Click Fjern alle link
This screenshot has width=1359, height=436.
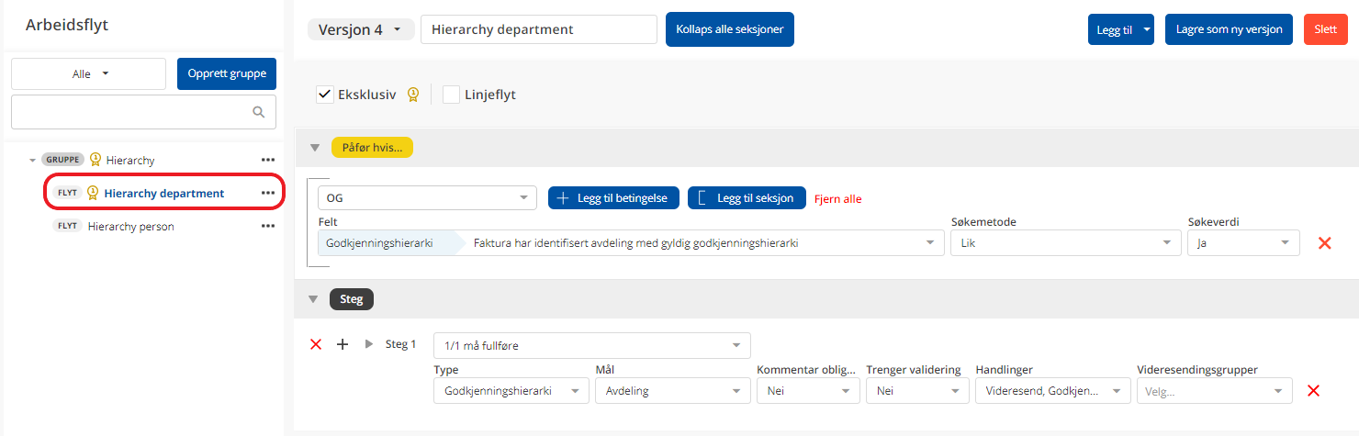837,198
